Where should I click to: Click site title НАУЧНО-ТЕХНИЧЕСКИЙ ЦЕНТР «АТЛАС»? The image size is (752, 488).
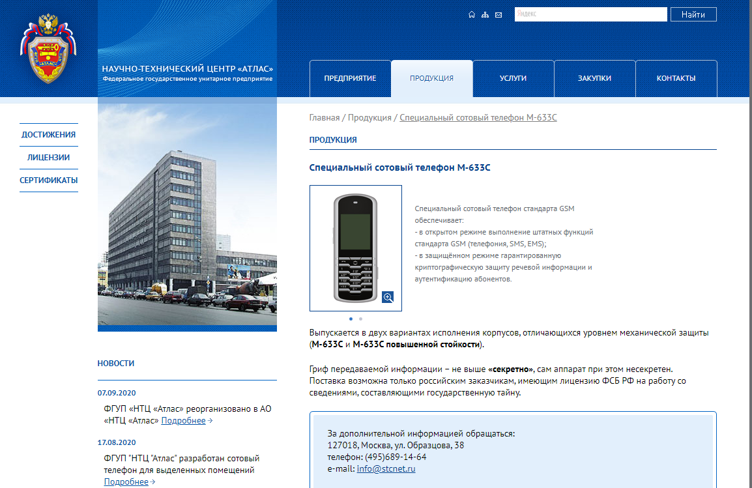(188, 68)
